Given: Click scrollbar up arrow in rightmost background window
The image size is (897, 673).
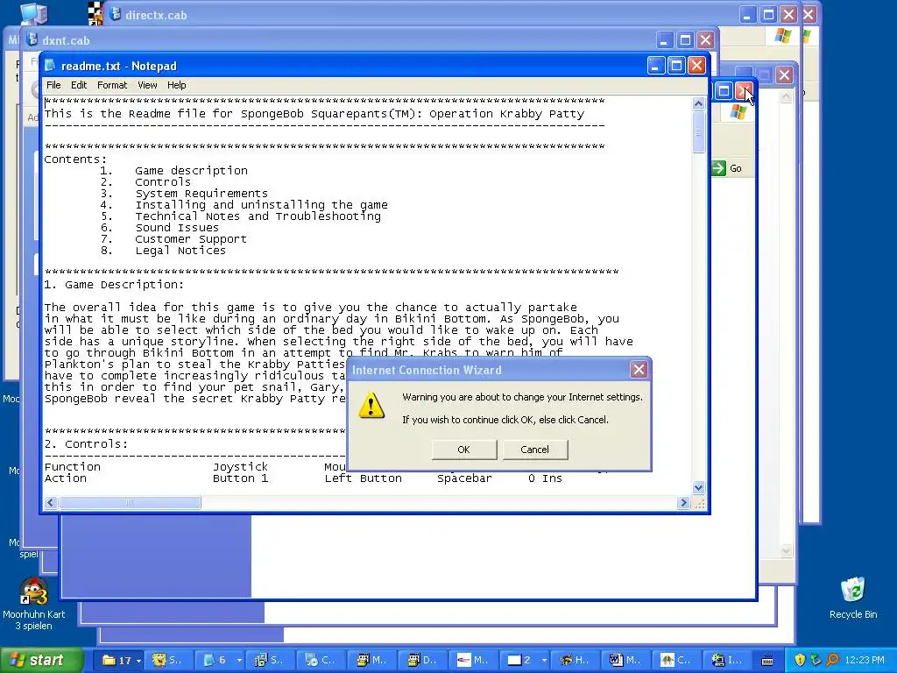Looking at the screenshot, I should (786, 96).
